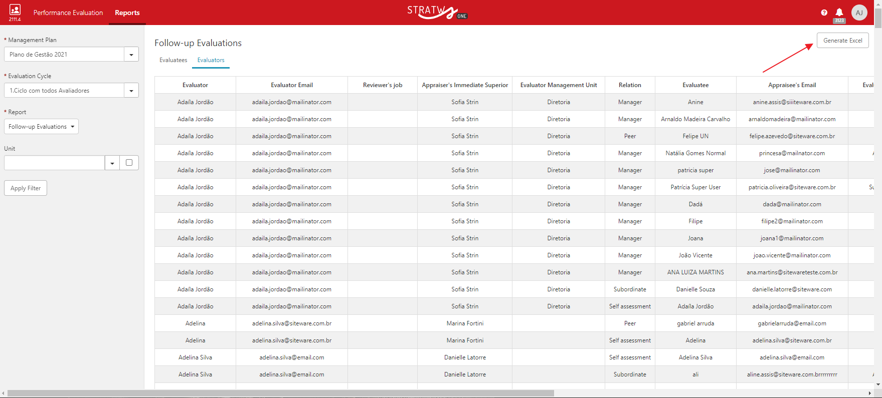Click the evaluatee cell Danielle Souza
Viewport: 882px width, 398px height.
tap(695, 289)
